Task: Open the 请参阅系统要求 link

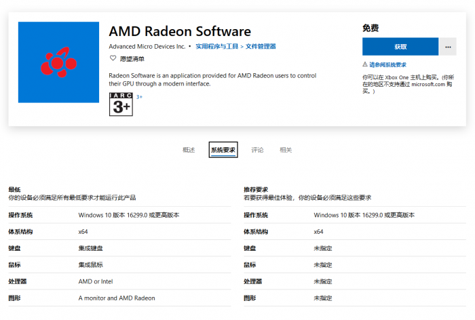Action: pyautogui.click(x=387, y=64)
